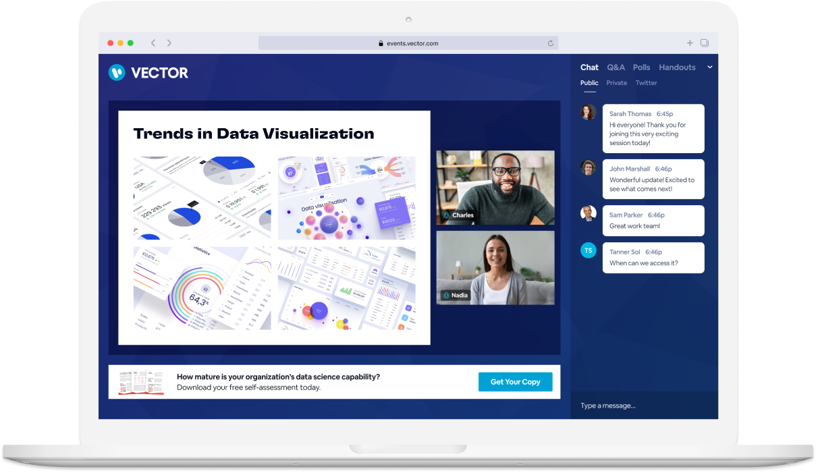This screenshot has height=473, width=816.
Task: Click the page reload icon in the address bar
Action: click(550, 43)
